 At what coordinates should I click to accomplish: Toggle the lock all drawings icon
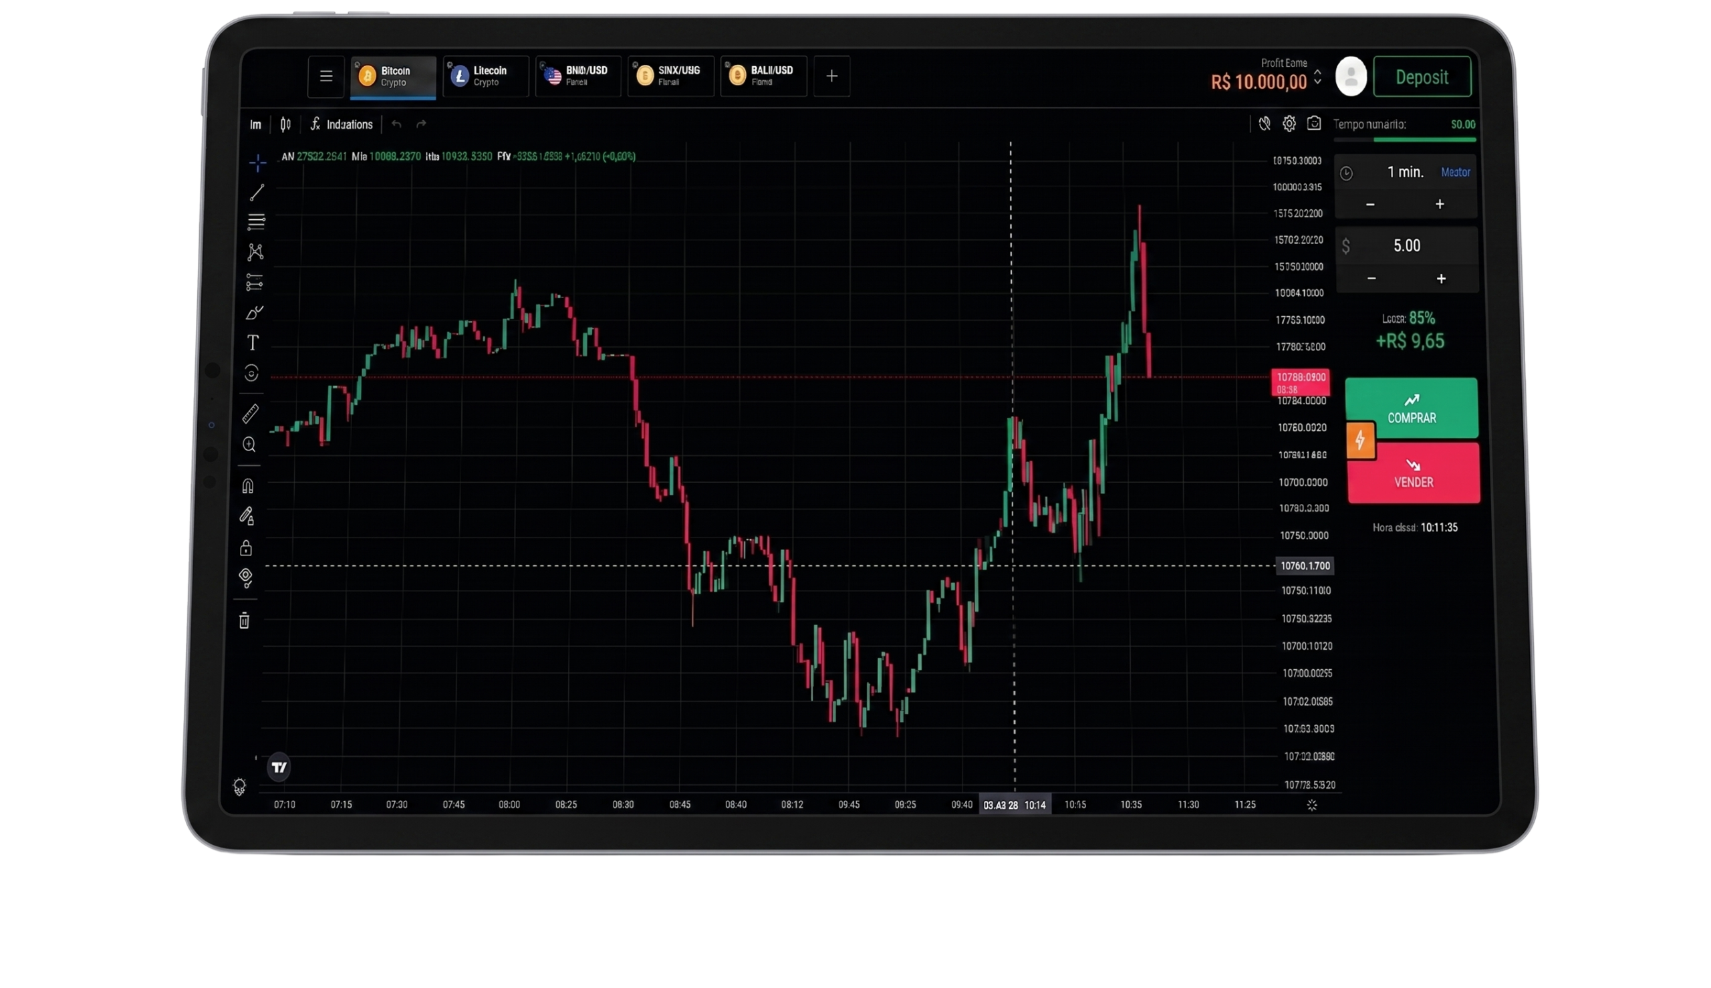pos(245,547)
